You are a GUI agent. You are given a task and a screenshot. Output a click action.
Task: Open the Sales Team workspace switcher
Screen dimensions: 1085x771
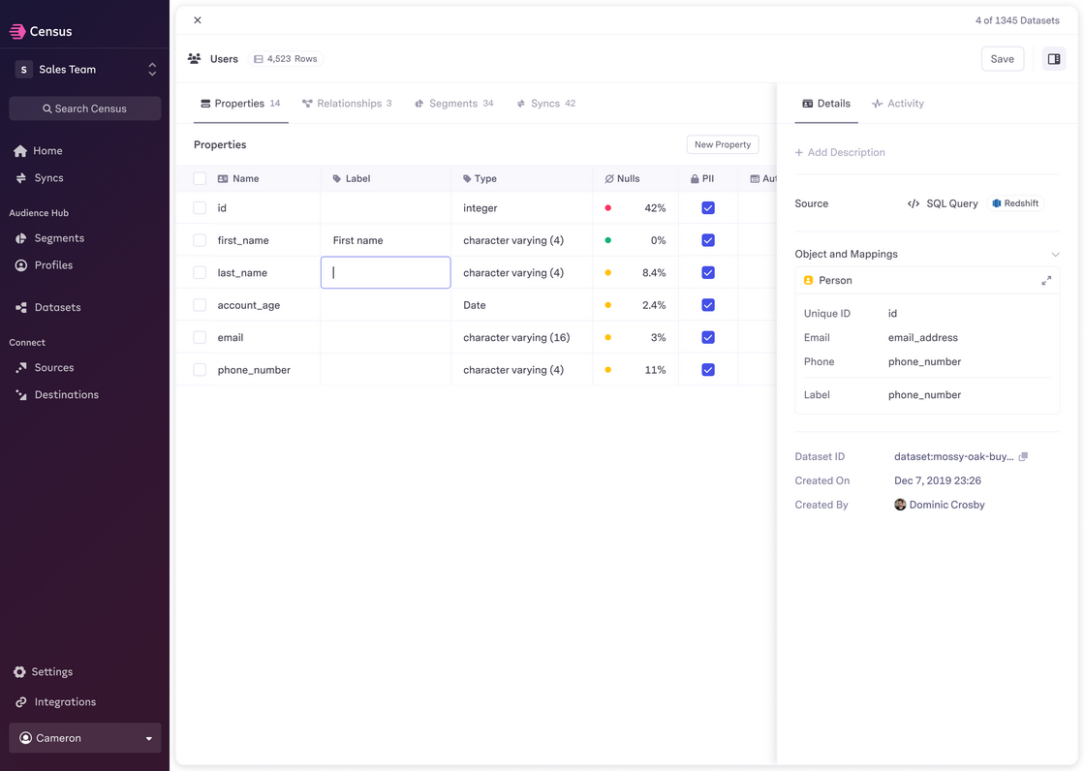(85, 70)
